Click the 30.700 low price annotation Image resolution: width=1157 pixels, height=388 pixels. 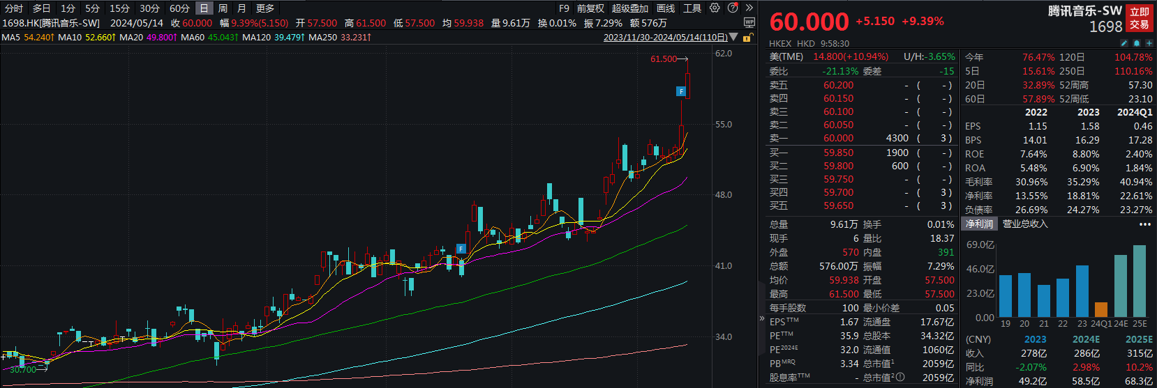[x=22, y=369]
